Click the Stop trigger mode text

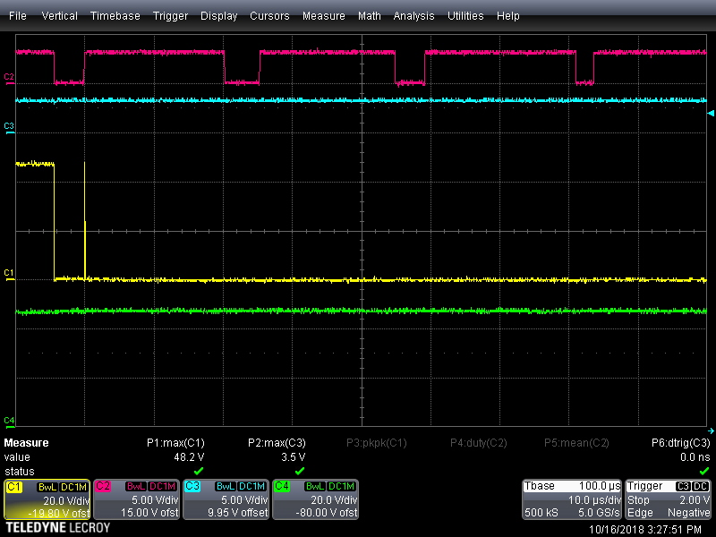click(638, 500)
